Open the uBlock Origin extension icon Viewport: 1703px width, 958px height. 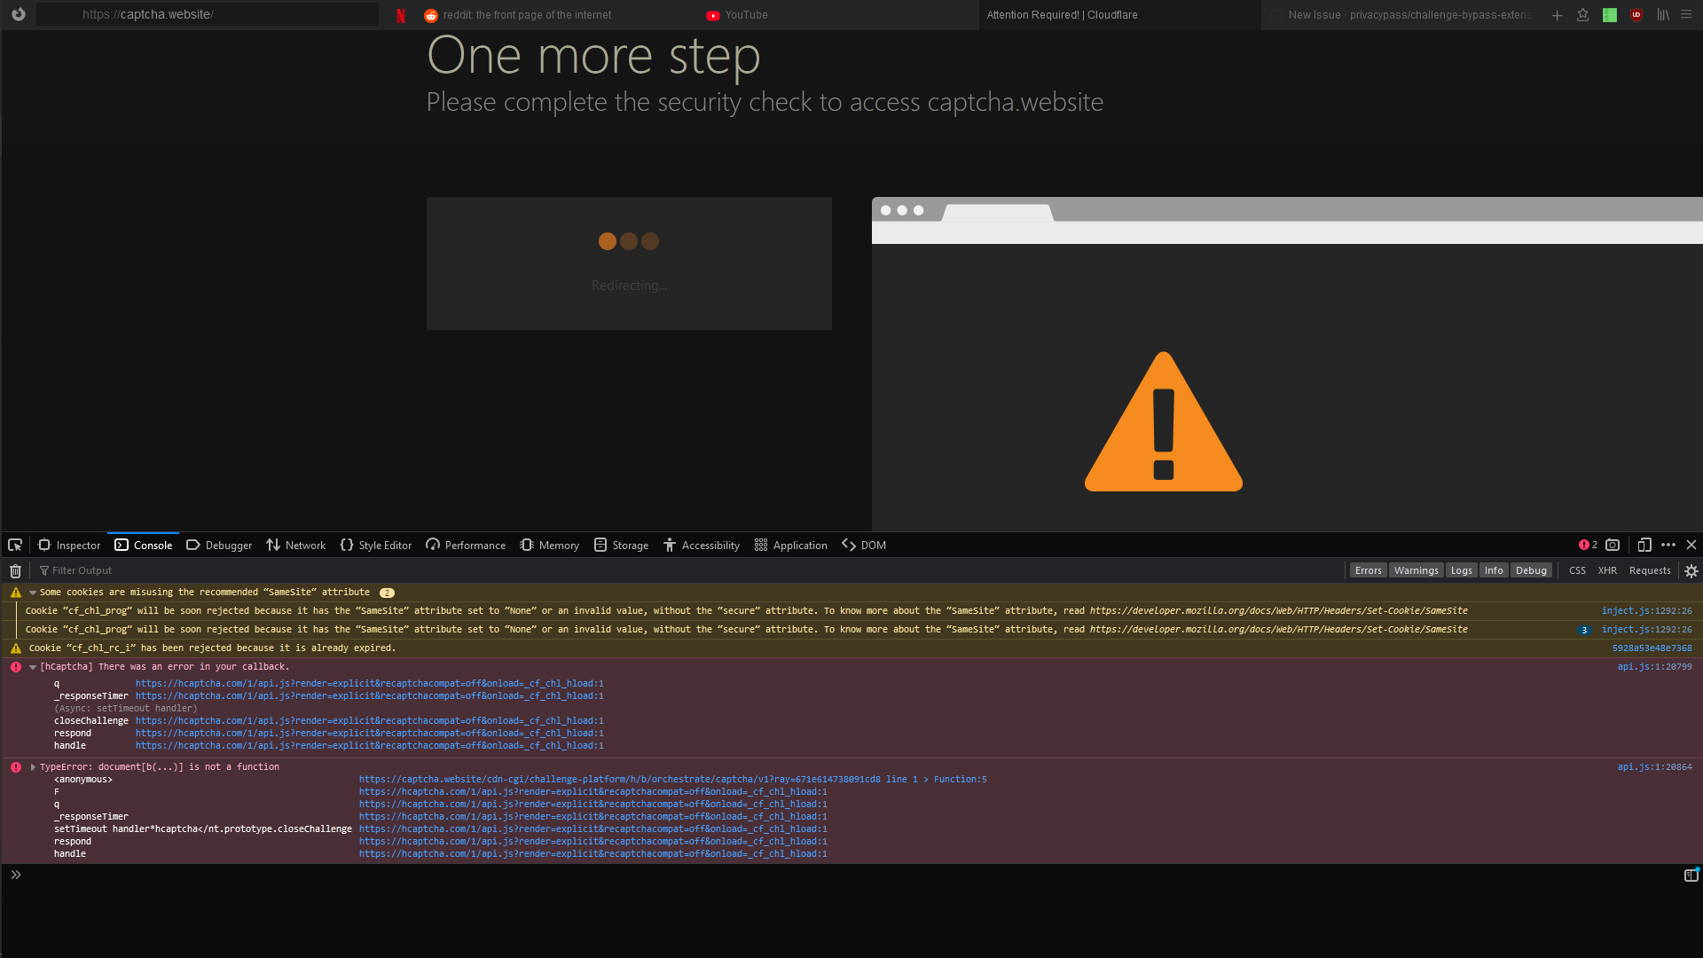click(x=1636, y=15)
